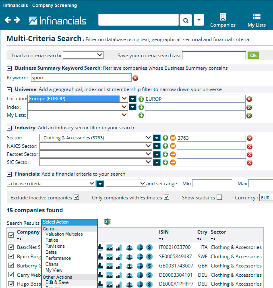The image size is (273, 288).
Task: Open the Index dropdown
Action: pyautogui.click(x=78, y=107)
